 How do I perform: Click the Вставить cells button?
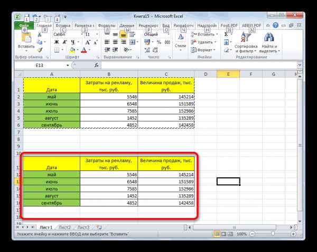[204, 34]
